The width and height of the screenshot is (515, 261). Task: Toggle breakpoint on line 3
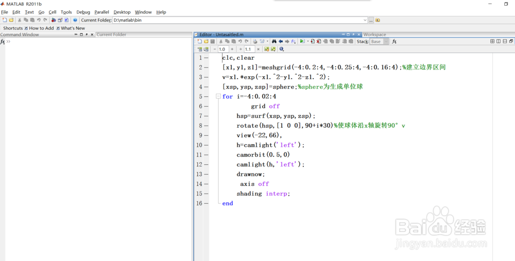click(x=207, y=77)
